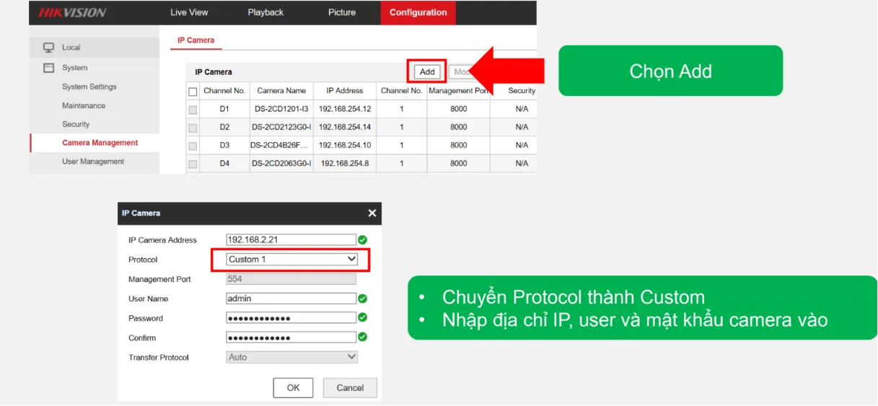Click the green checkmark beside Password field

[x=363, y=317]
